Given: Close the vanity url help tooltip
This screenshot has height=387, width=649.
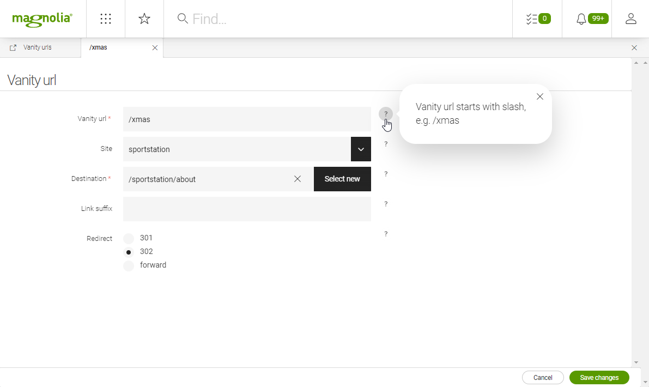Looking at the screenshot, I should (539, 96).
